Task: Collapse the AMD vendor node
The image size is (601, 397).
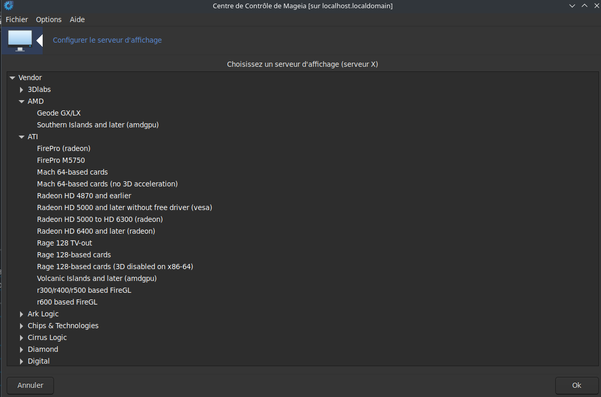Action: pos(22,102)
